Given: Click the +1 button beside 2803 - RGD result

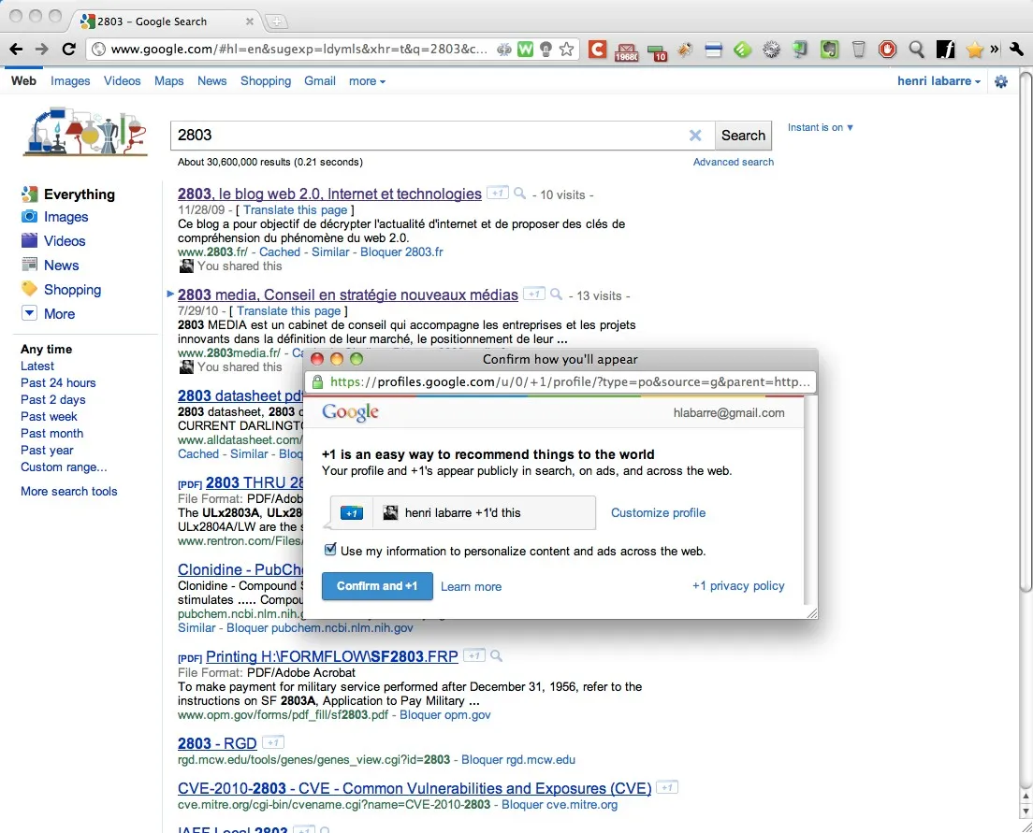Looking at the screenshot, I should click(272, 743).
